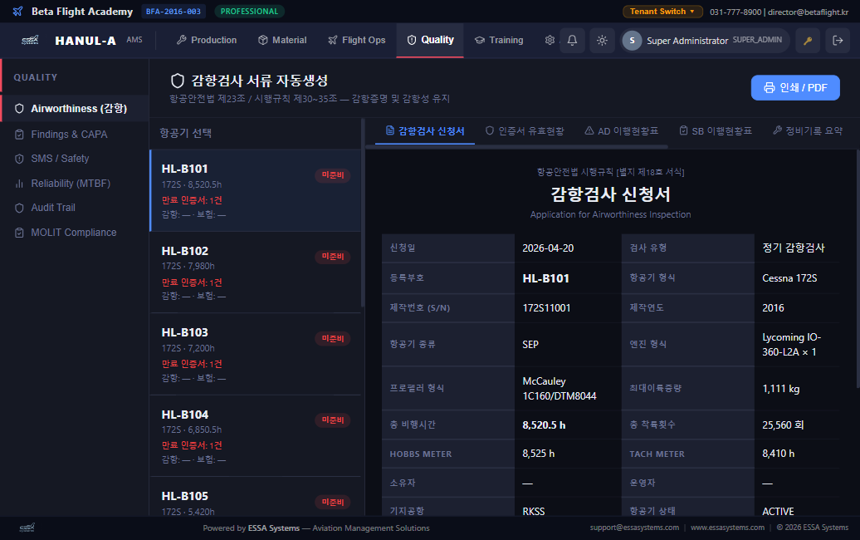860x540 pixels.
Task: Click the support@essasystems.com email link
Action: pyautogui.click(x=634, y=528)
